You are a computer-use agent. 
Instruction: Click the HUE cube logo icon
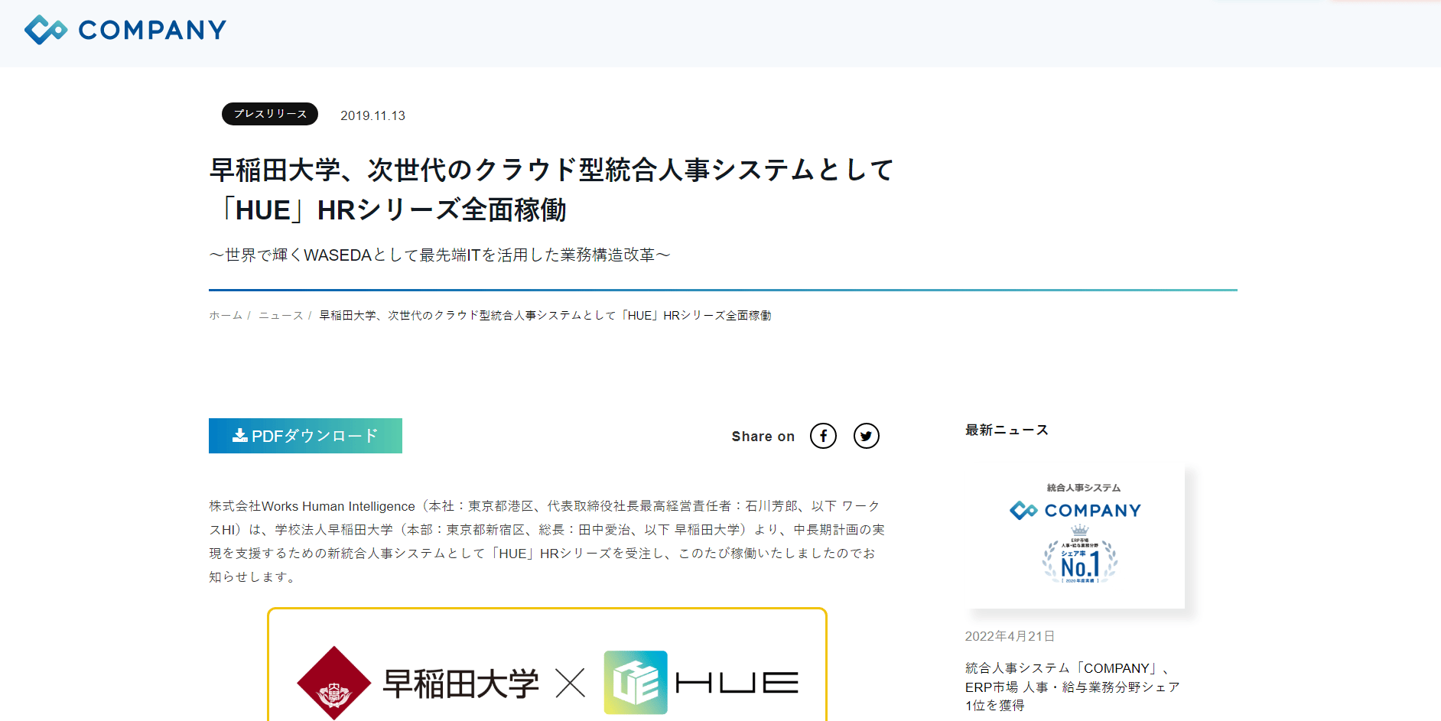636,683
